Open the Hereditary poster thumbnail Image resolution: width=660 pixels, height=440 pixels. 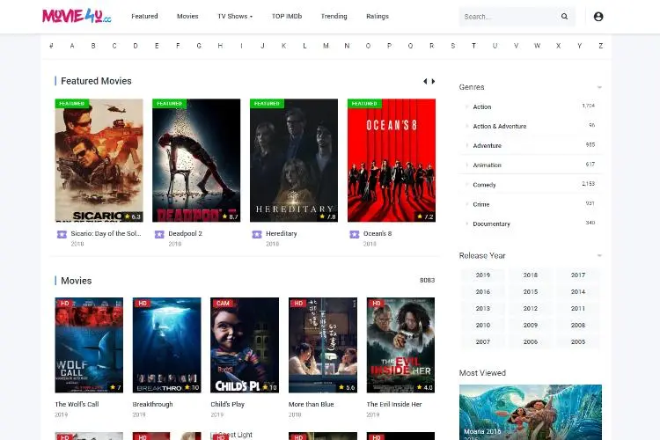[x=294, y=160]
